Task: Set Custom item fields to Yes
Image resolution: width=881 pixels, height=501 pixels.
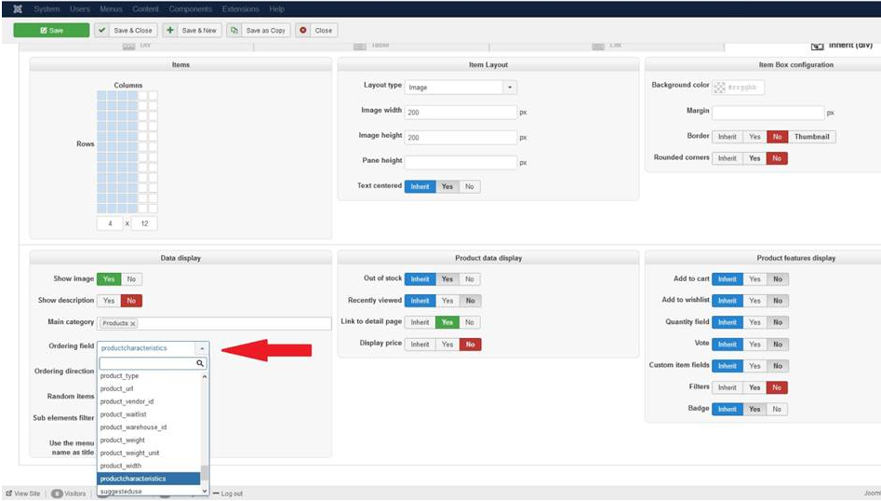Action: click(x=754, y=366)
